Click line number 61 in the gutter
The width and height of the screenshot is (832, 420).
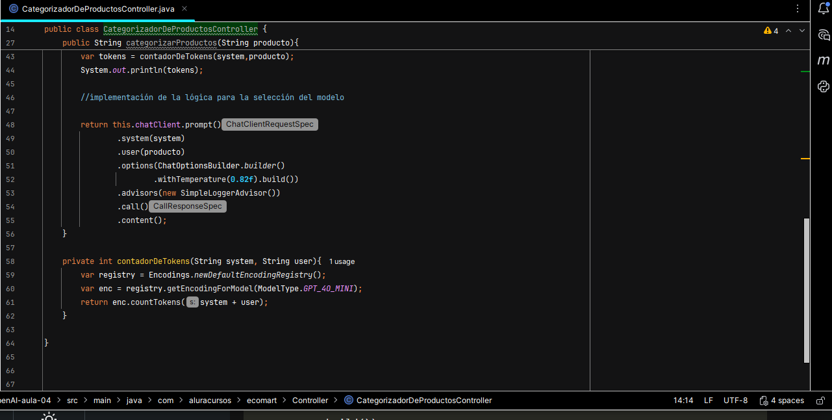[x=10, y=302]
